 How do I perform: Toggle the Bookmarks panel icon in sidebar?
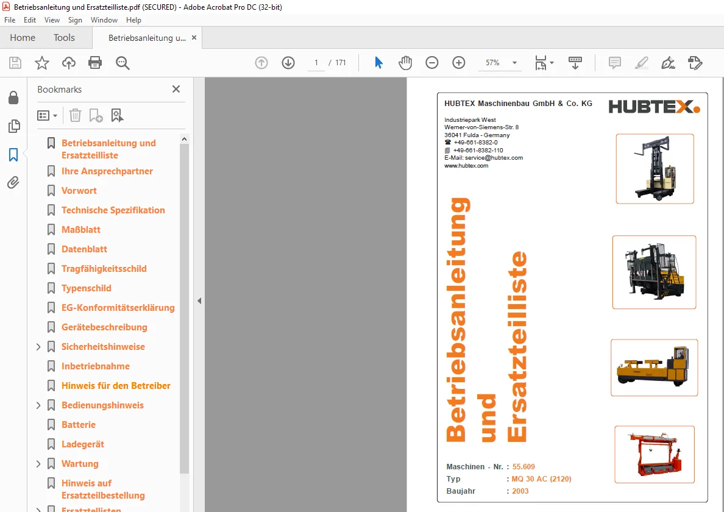(13, 155)
